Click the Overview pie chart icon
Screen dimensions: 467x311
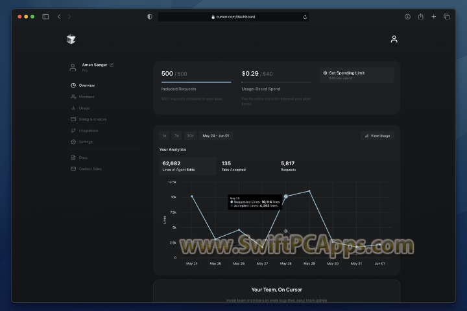[x=73, y=86]
